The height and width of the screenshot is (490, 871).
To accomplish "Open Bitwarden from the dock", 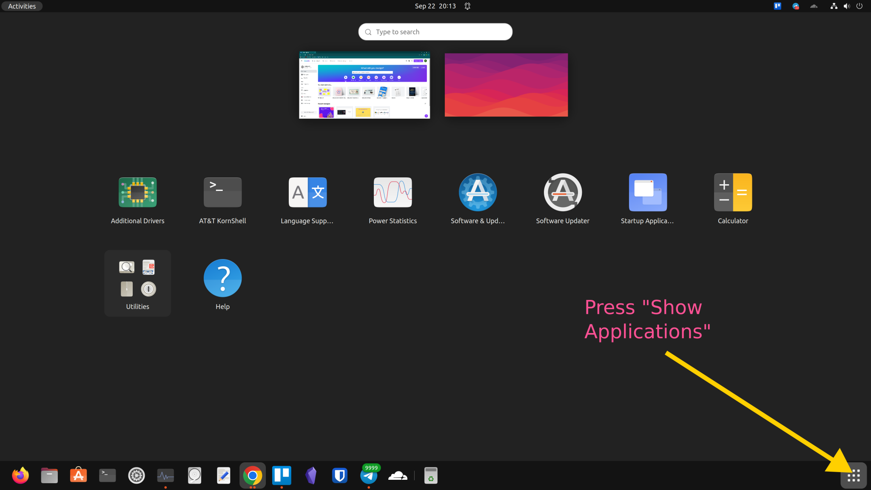I will click(x=339, y=475).
